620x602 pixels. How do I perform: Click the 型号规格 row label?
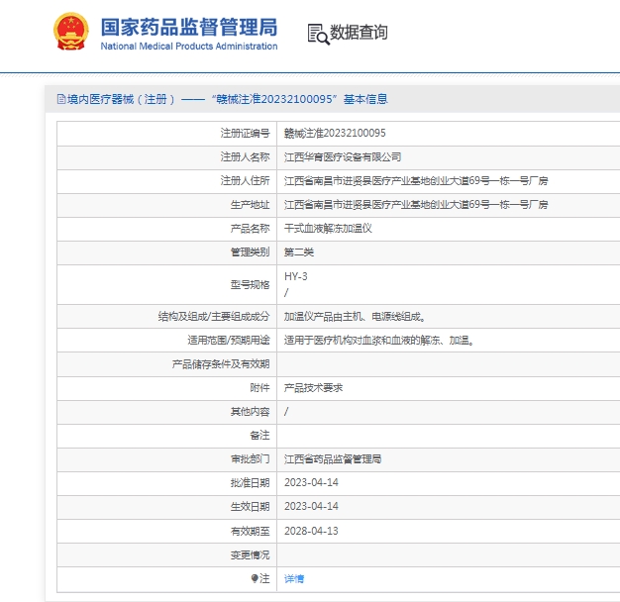tap(250, 284)
